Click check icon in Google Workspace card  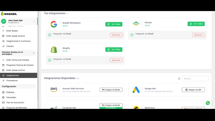point(50,35)
